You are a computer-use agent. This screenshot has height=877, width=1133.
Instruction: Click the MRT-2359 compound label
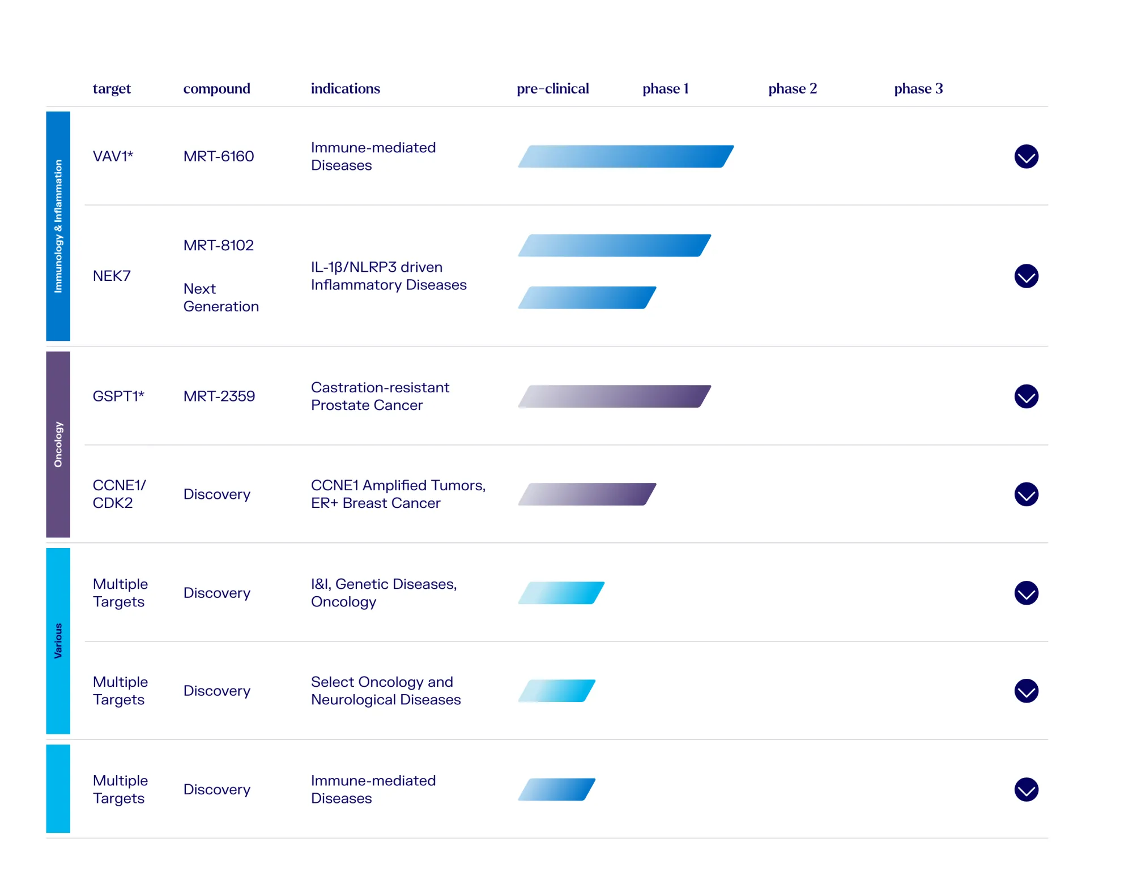[219, 396]
